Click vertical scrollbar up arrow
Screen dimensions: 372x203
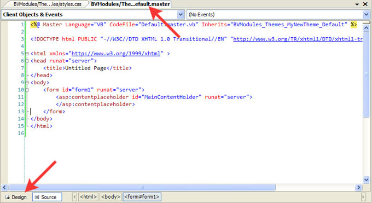click(366, 28)
